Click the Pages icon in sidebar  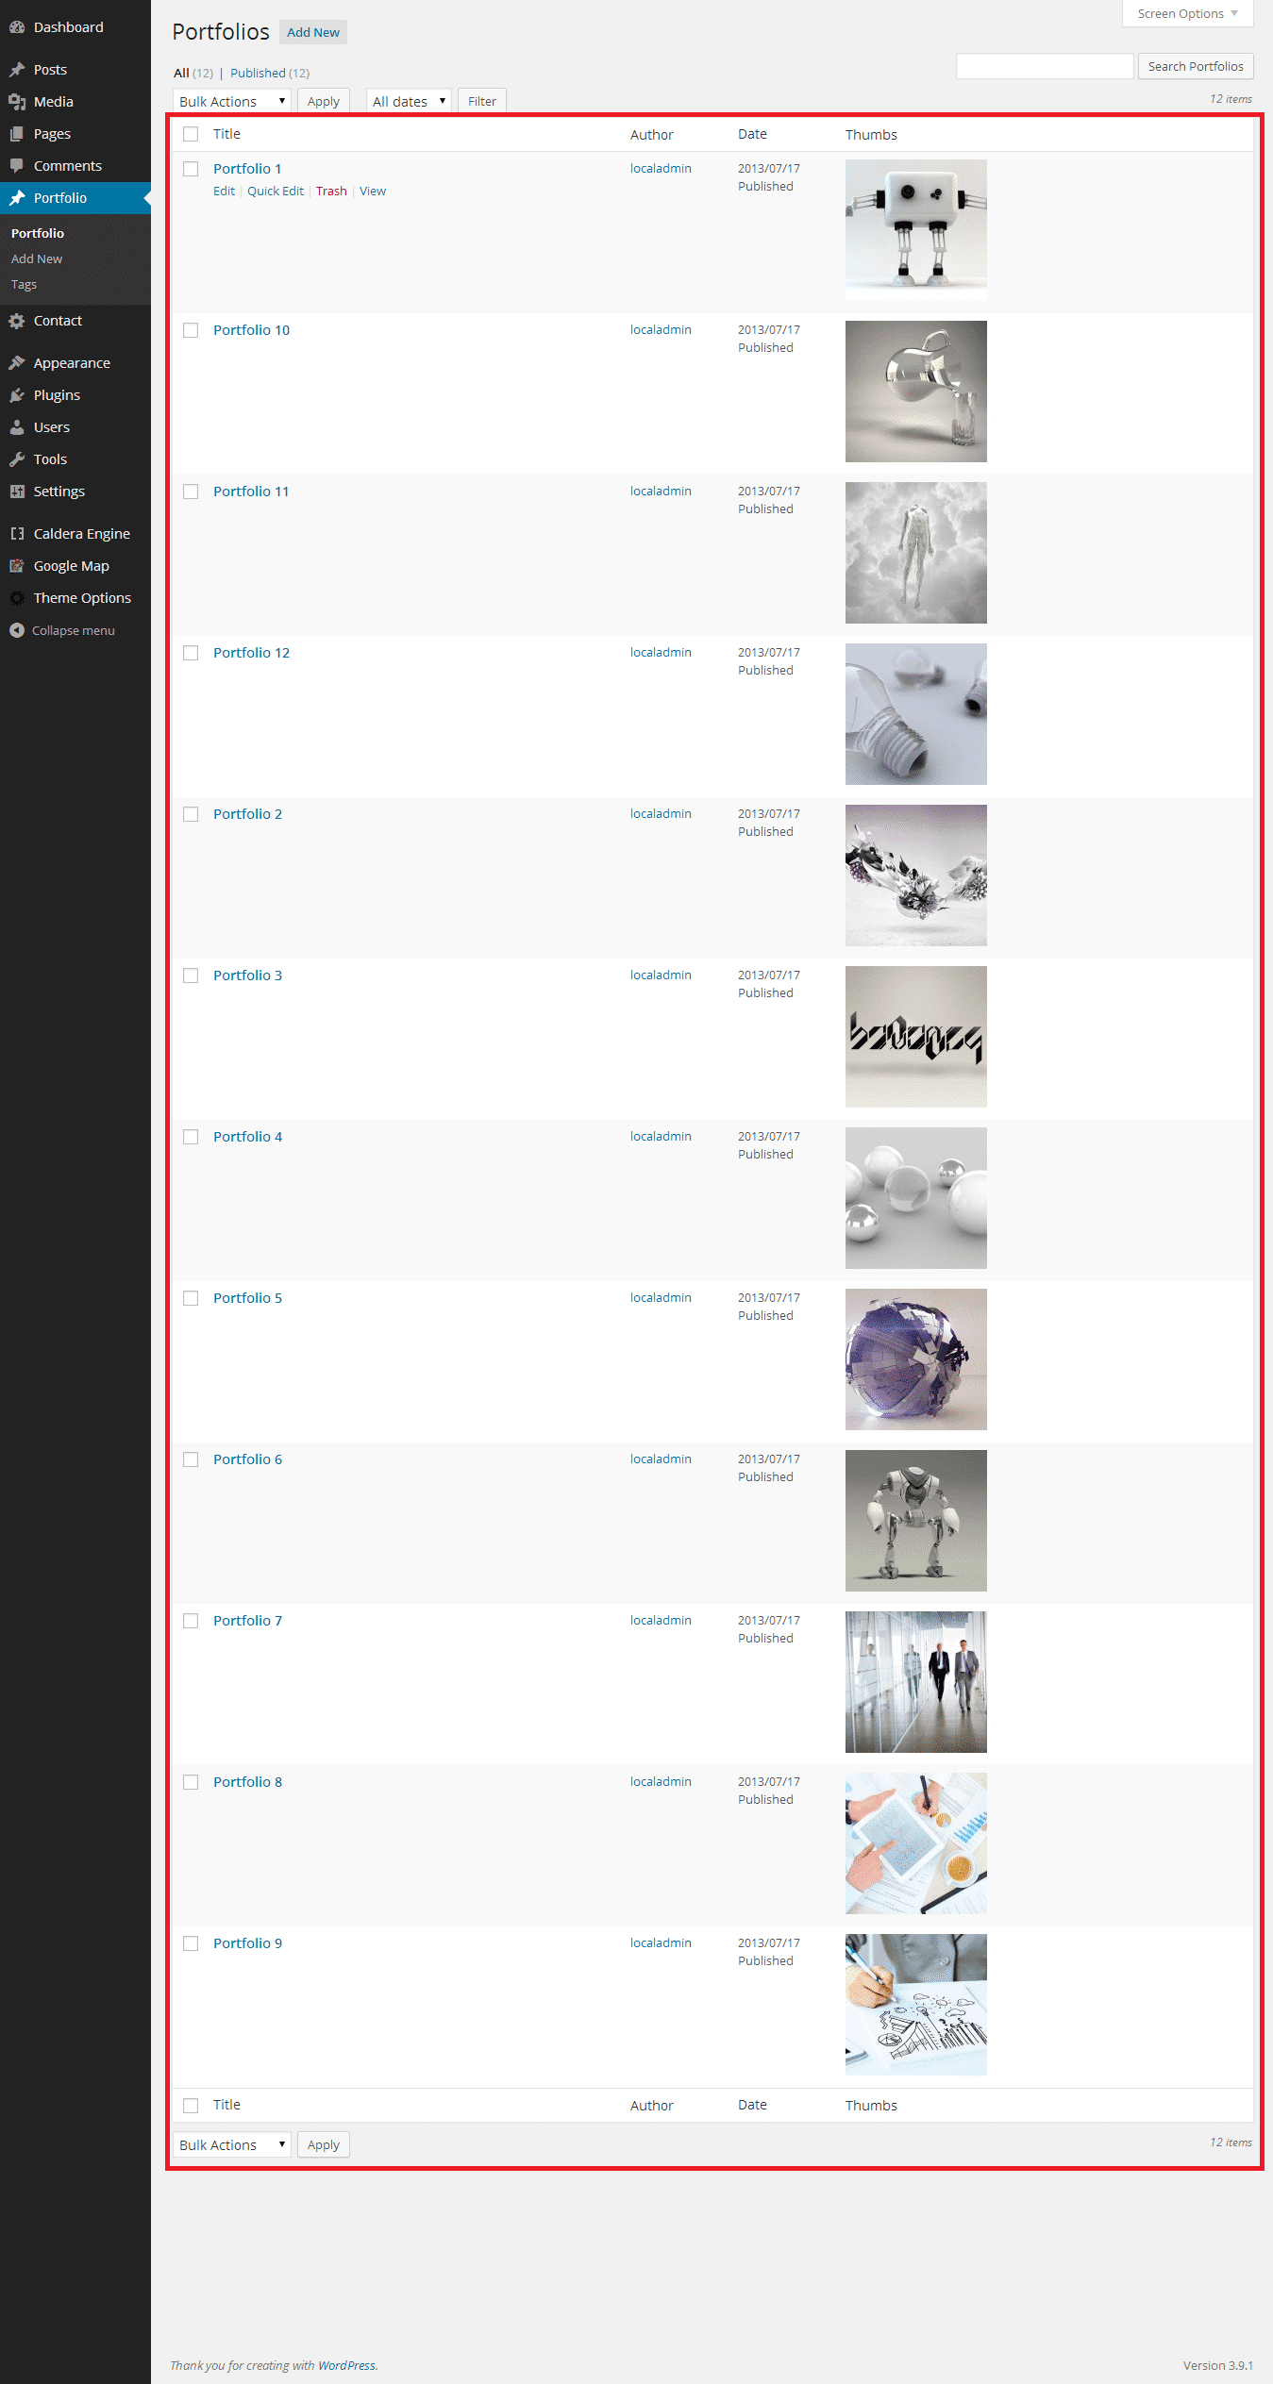tap(17, 134)
